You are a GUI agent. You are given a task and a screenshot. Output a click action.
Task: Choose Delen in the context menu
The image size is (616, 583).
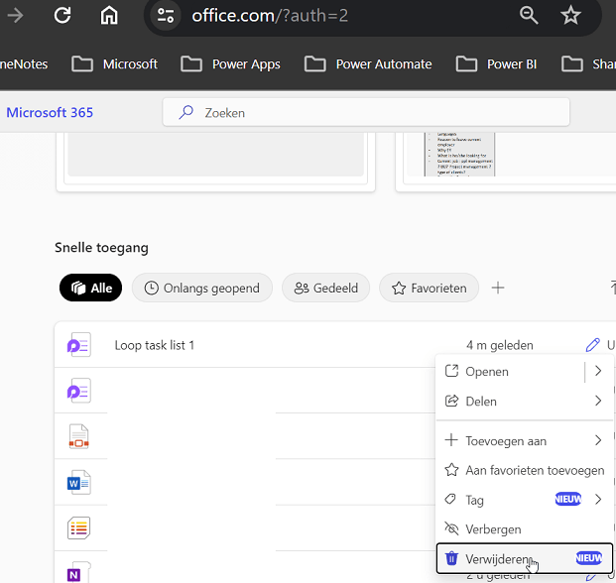click(525, 402)
